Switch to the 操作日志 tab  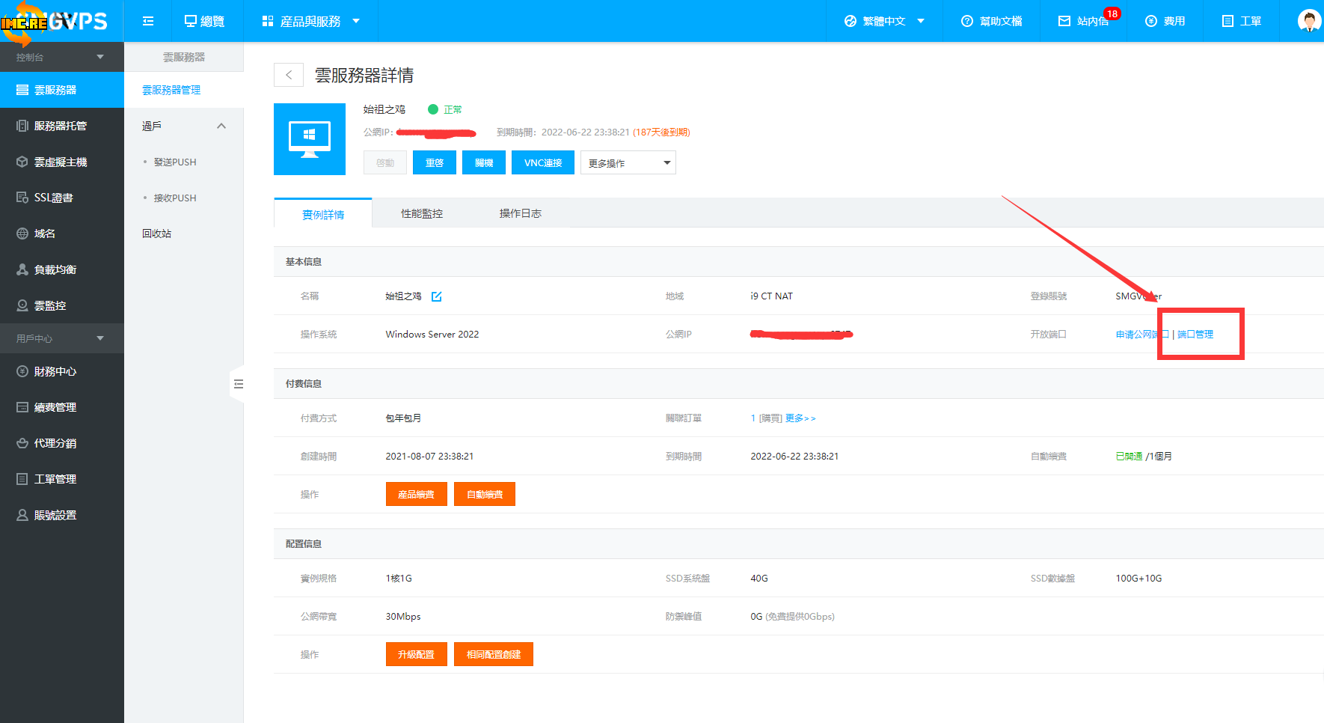(521, 214)
